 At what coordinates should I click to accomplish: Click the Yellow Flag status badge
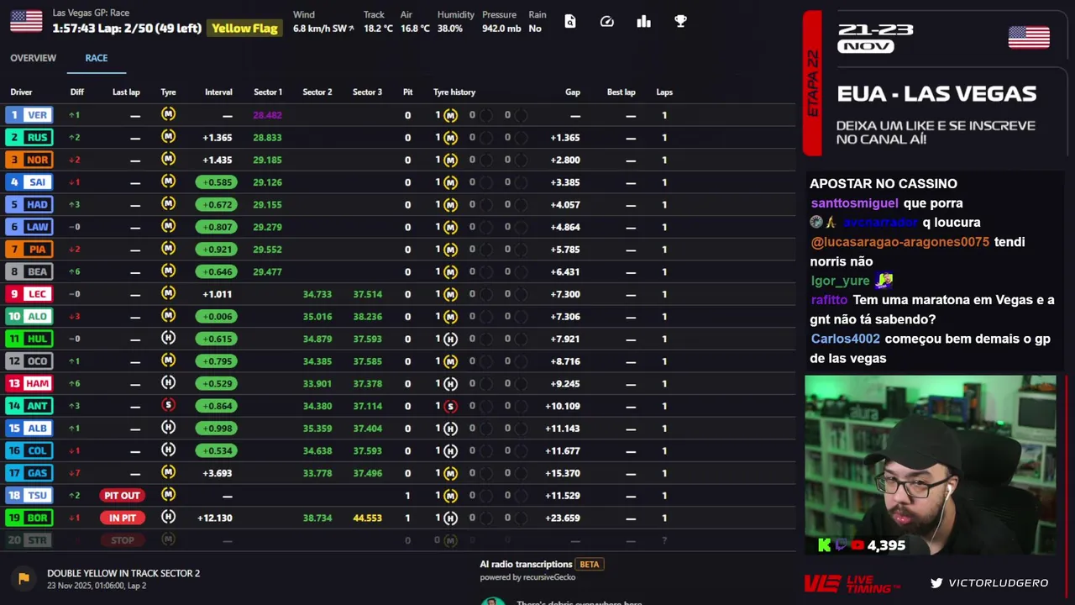point(244,28)
